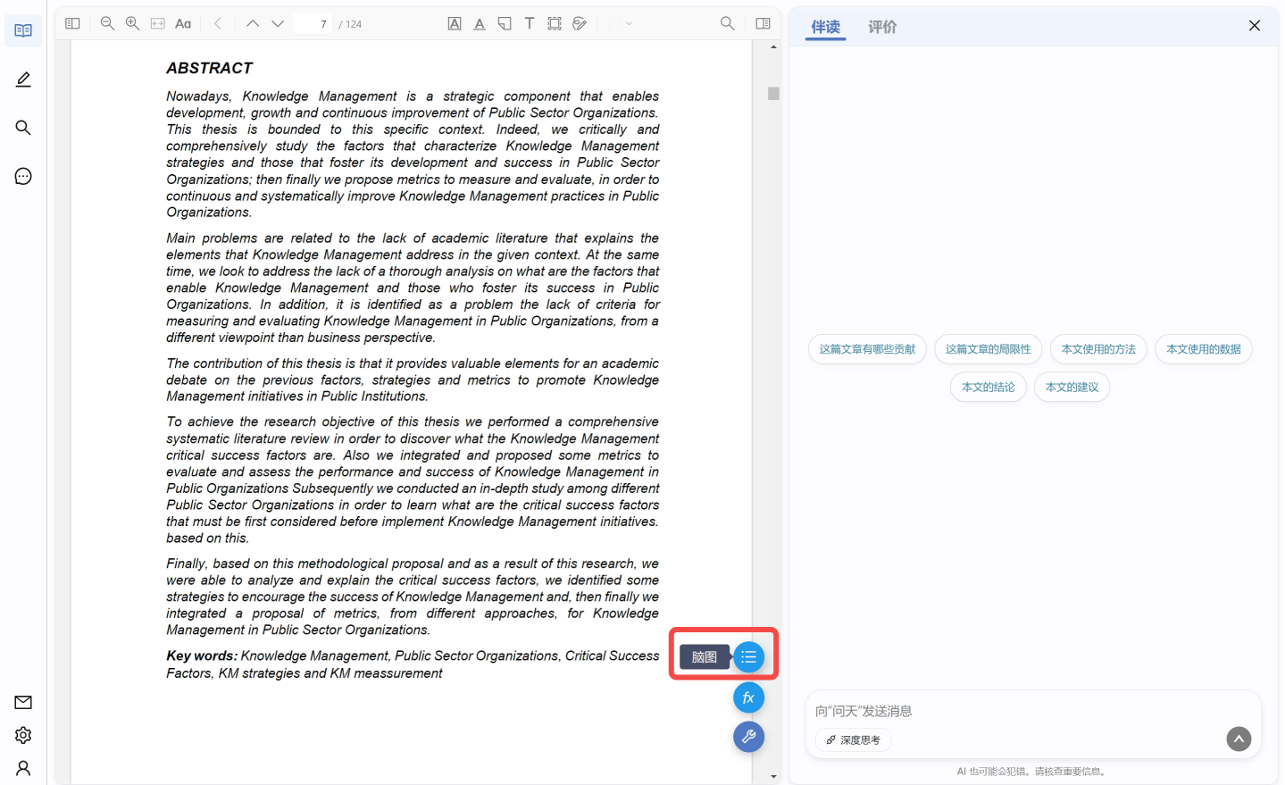The width and height of the screenshot is (1285, 785).
Task: Send message with the up arrow button
Action: click(x=1239, y=739)
